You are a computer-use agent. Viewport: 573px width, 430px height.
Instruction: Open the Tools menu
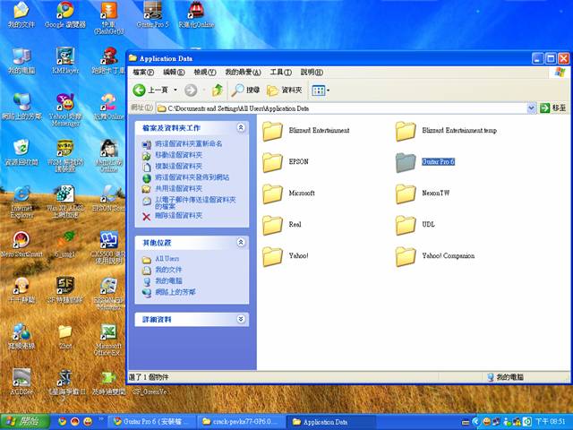[280, 72]
